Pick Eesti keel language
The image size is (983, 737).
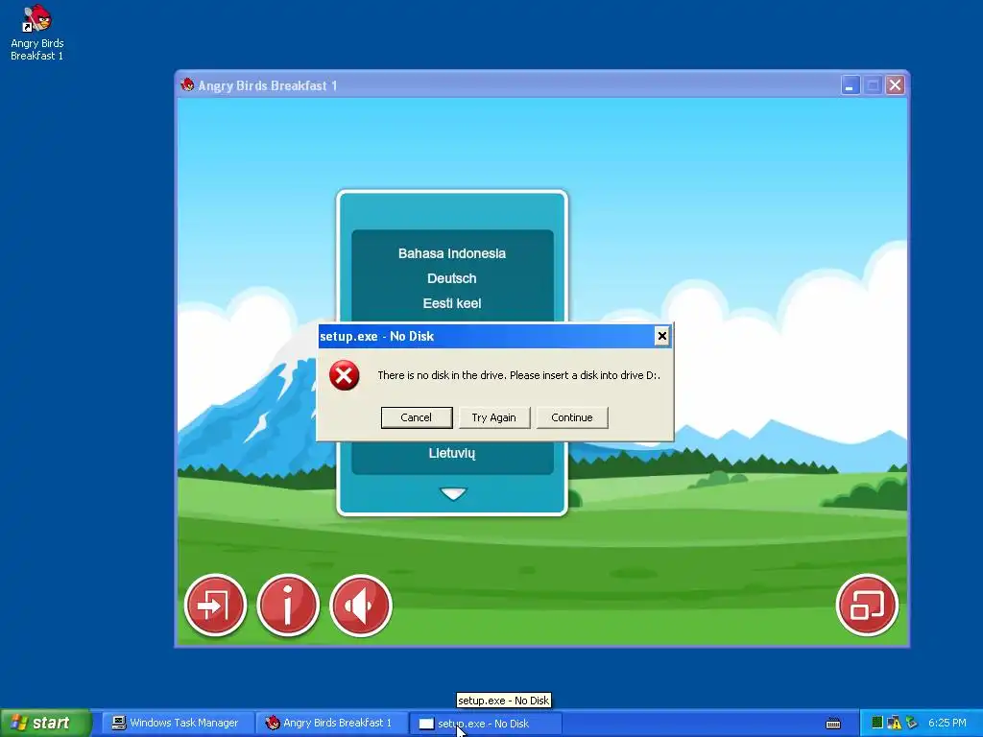click(452, 303)
